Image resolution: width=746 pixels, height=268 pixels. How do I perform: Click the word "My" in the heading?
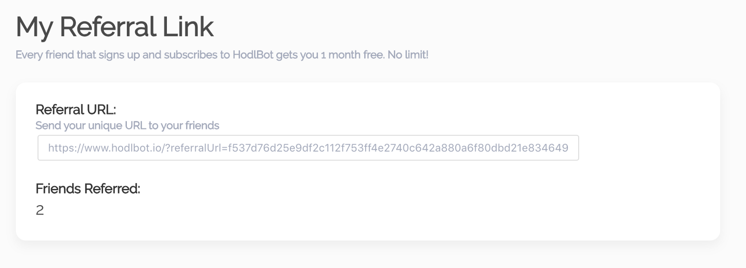(34, 27)
